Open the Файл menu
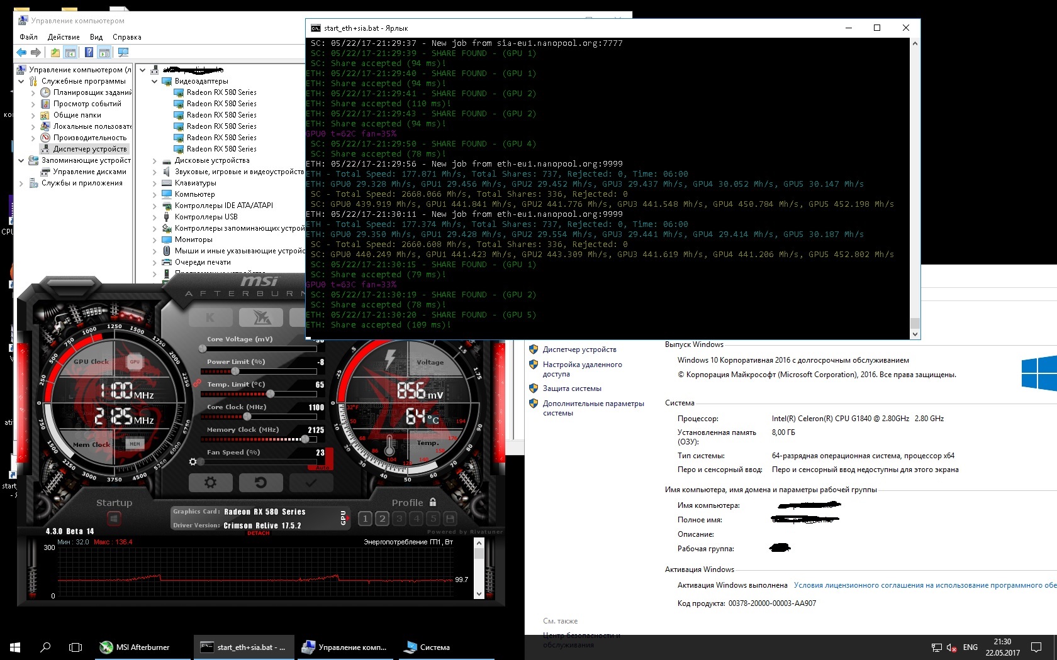The width and height of the screenshot is (1057, 660). [28, 37]
